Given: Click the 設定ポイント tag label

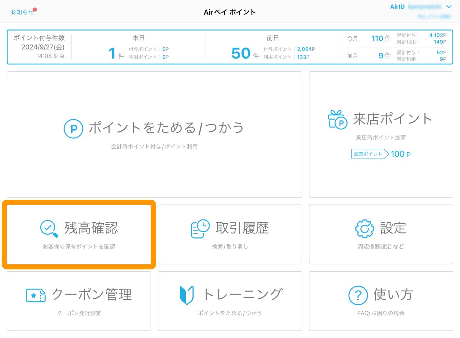Looking at the screenshot, I should click(370, 154).
